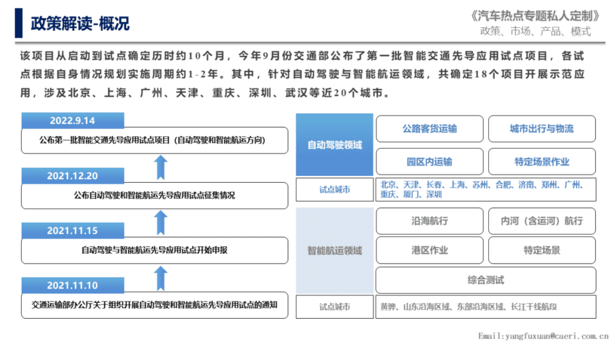Select the 内河（含运河）航行 box
614x346 pixels.
542,221
